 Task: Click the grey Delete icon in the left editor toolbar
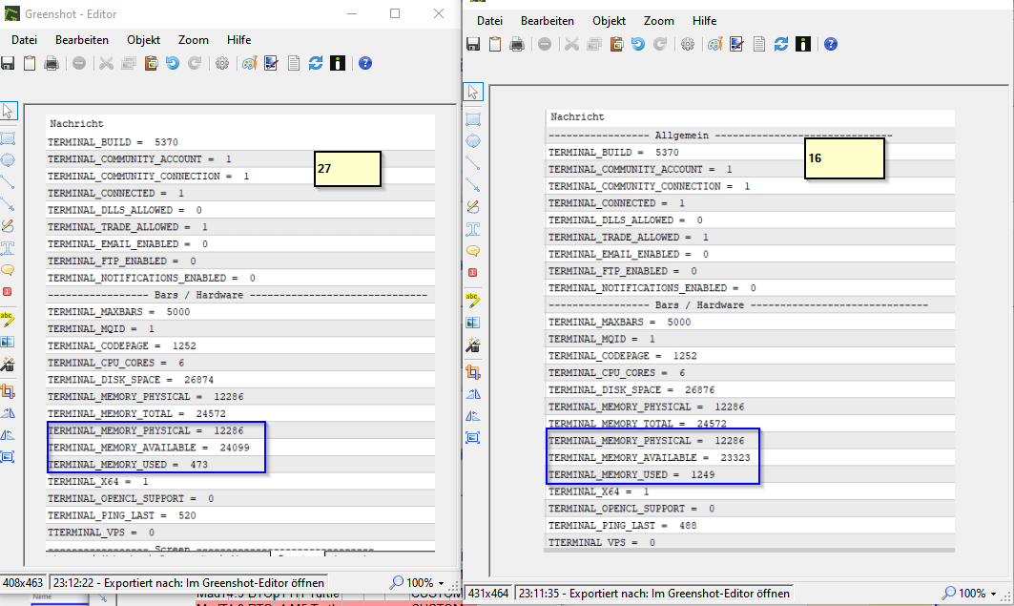point(79,63)
